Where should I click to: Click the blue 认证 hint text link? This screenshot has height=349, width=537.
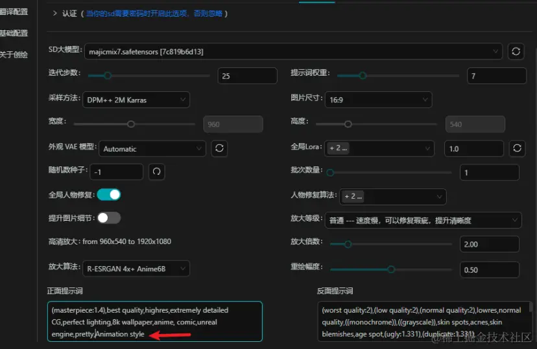point(154,14)
